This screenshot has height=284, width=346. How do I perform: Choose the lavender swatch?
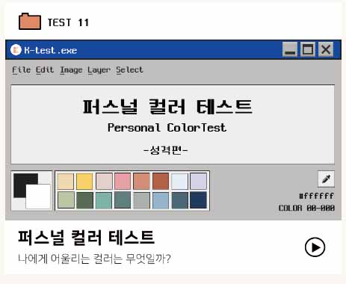pyautogui.click(x=199, y=182)
